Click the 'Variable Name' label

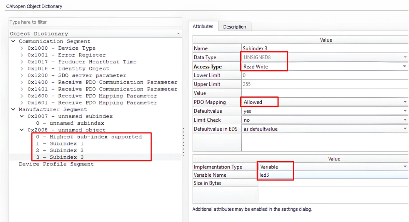pyautogui.click(x=210, y=175)
